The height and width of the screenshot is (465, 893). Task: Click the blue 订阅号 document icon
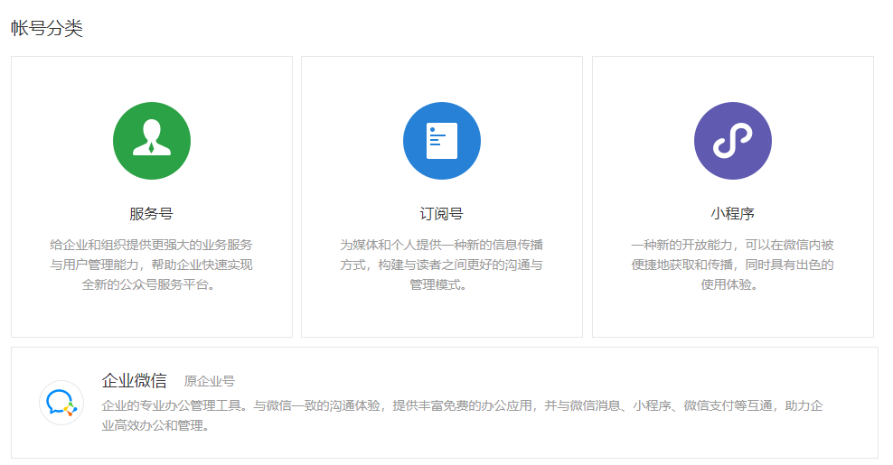click(x=442, y=141)
